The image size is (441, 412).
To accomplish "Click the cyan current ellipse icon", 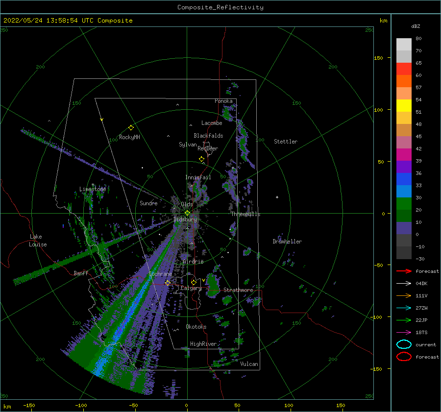I will point(404,344).
